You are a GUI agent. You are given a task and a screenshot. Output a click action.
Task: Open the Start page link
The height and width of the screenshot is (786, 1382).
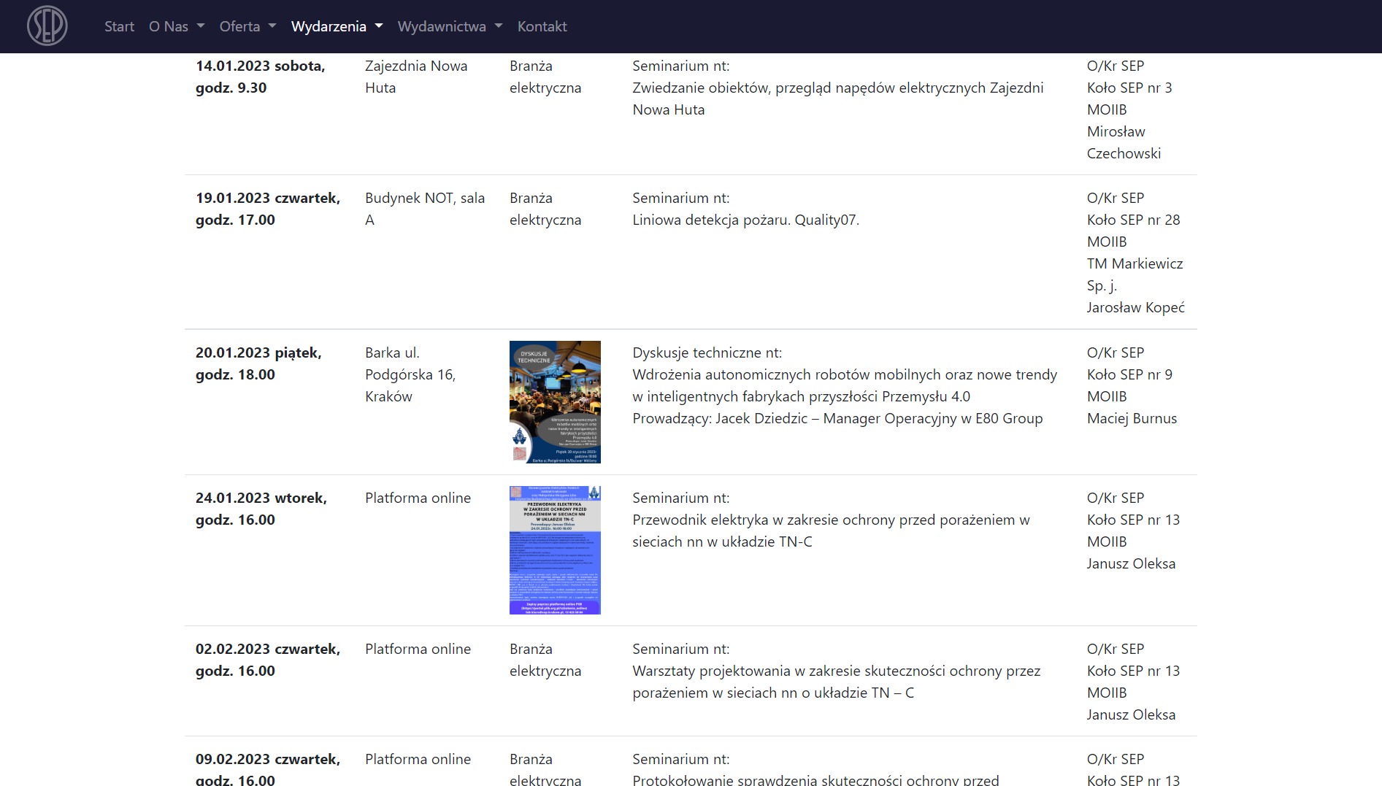click(119, 26)
